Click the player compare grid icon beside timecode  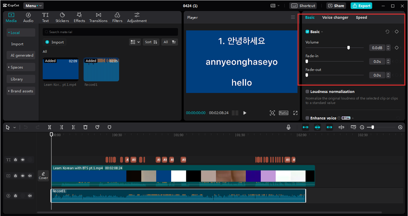pyautogui.click(x=235, y=113)
